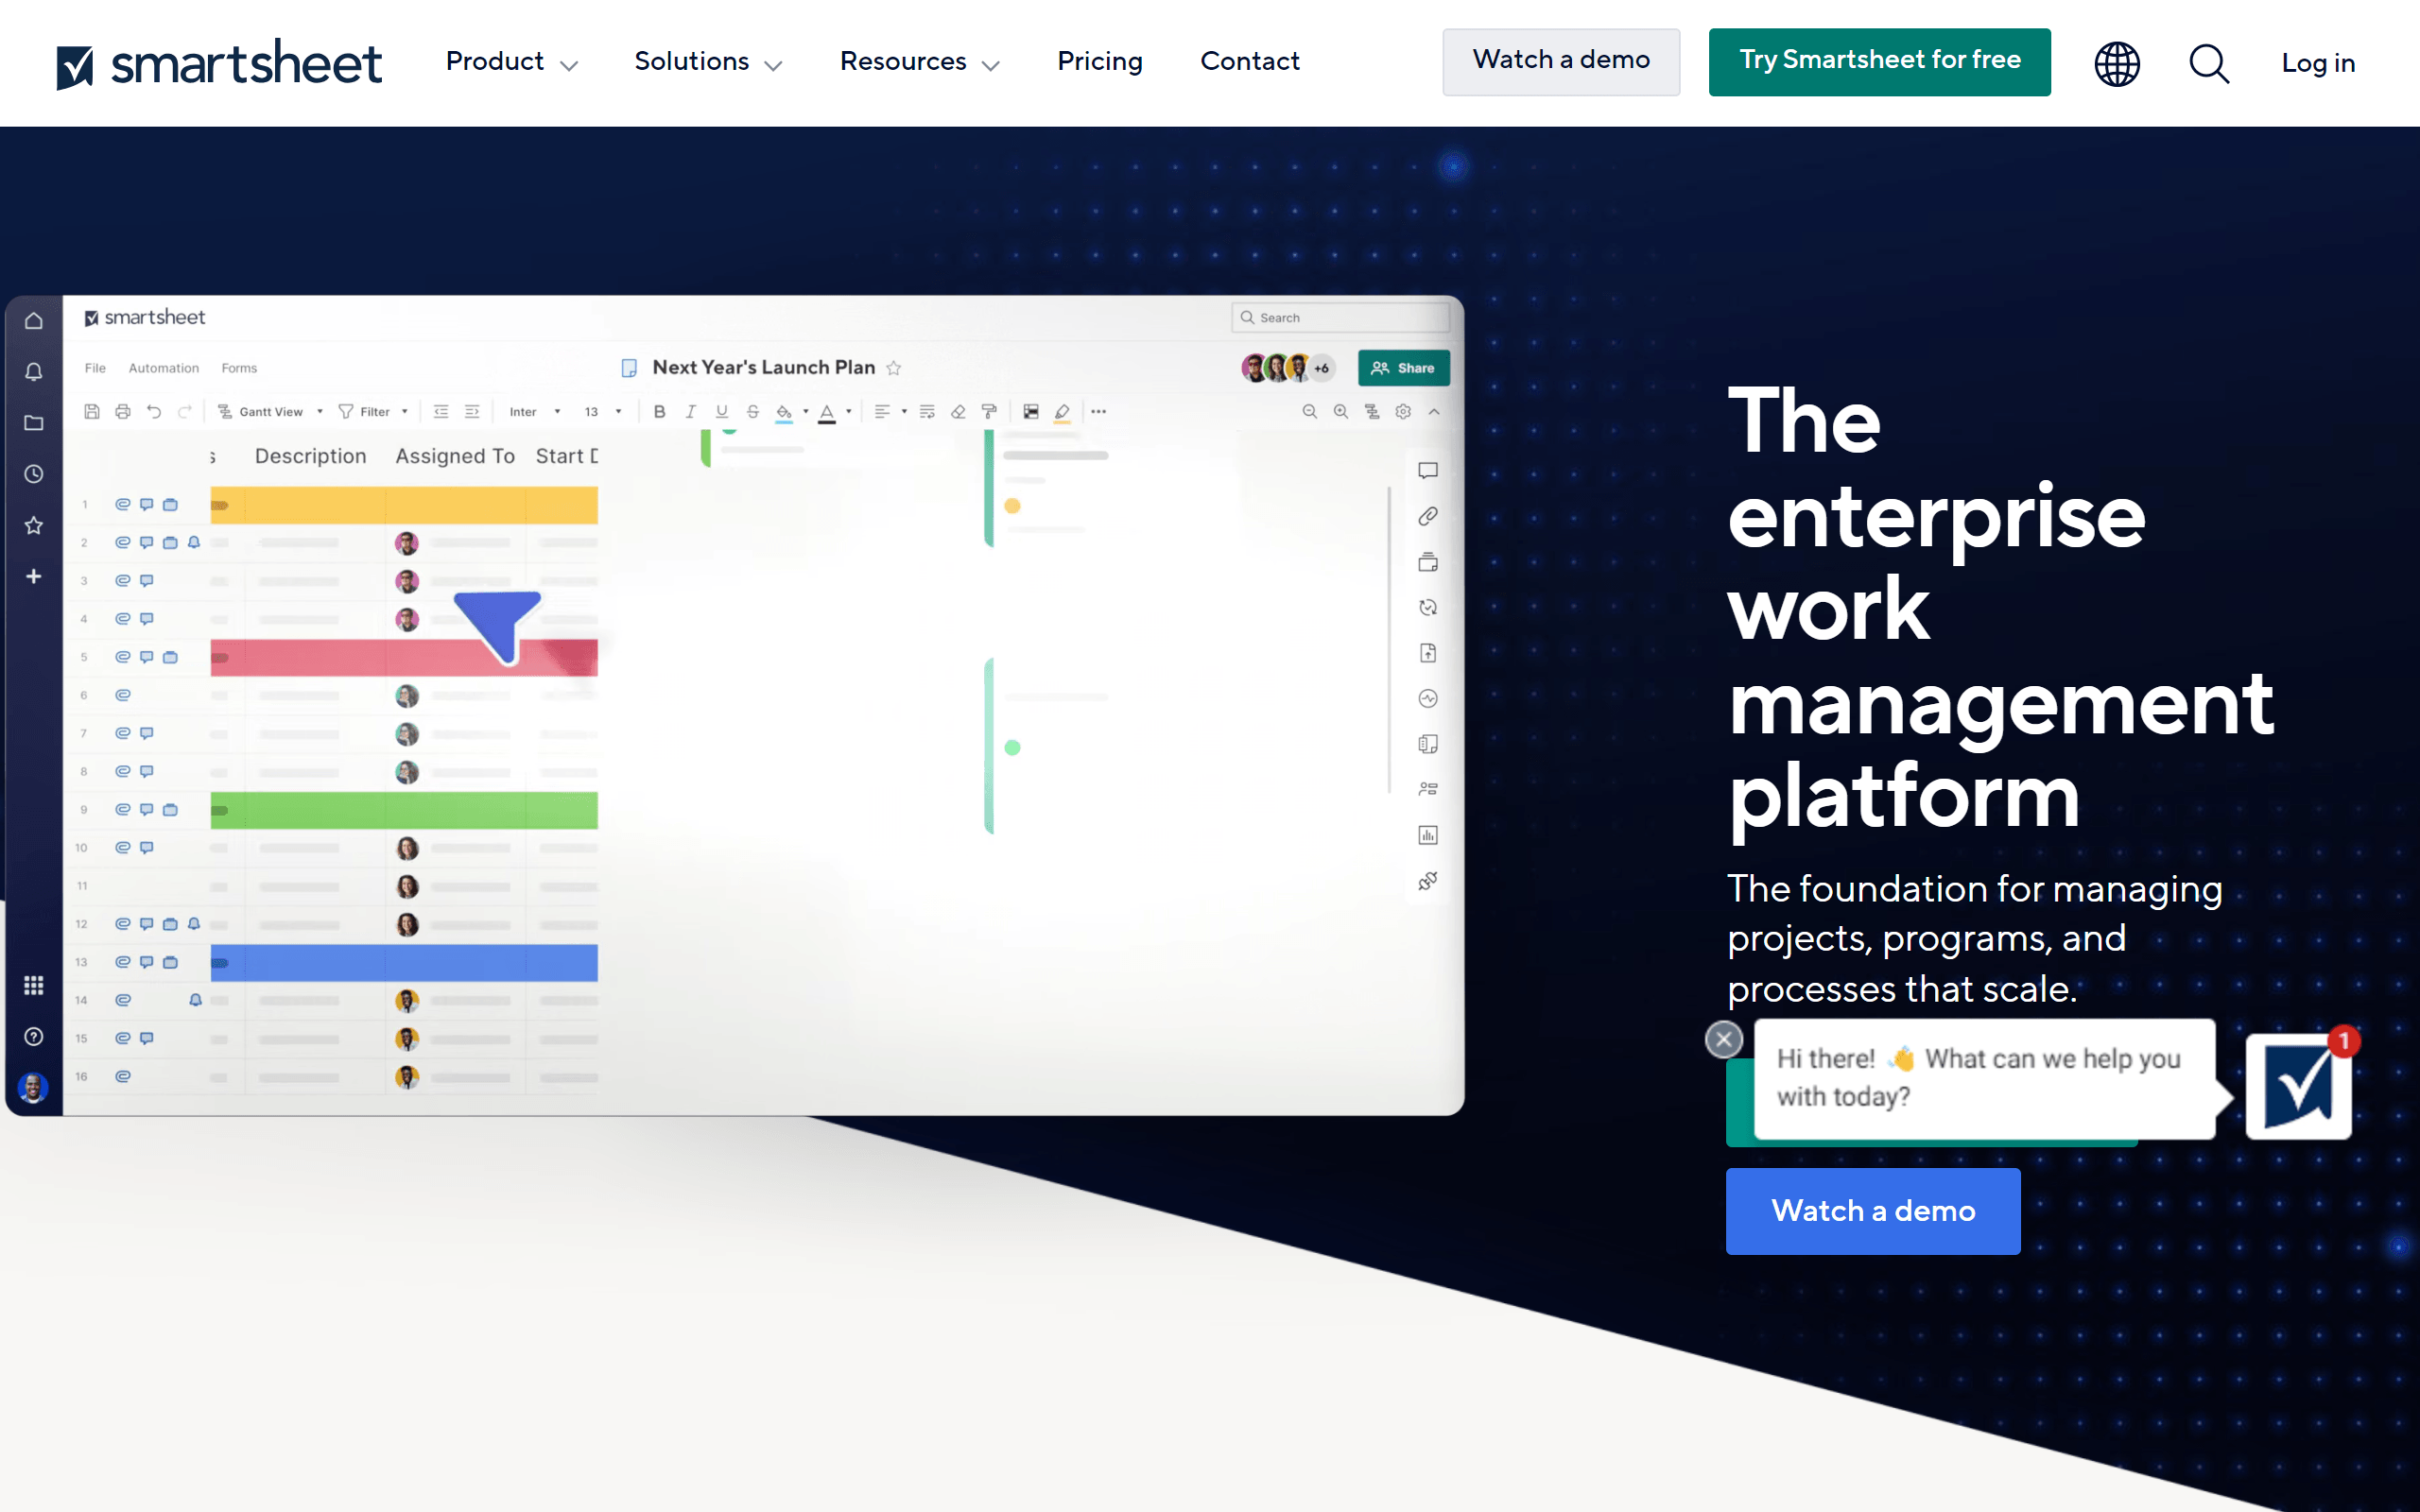The image size is (2420, 1512).
Task: Click the Star/Favorites icon in sidebar
Action: 33,524
